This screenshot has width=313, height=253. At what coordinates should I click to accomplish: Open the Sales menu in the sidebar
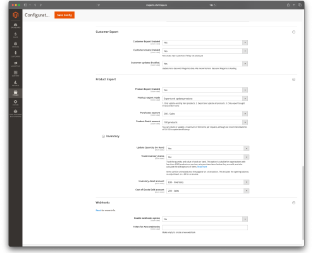tap(15, 35)
